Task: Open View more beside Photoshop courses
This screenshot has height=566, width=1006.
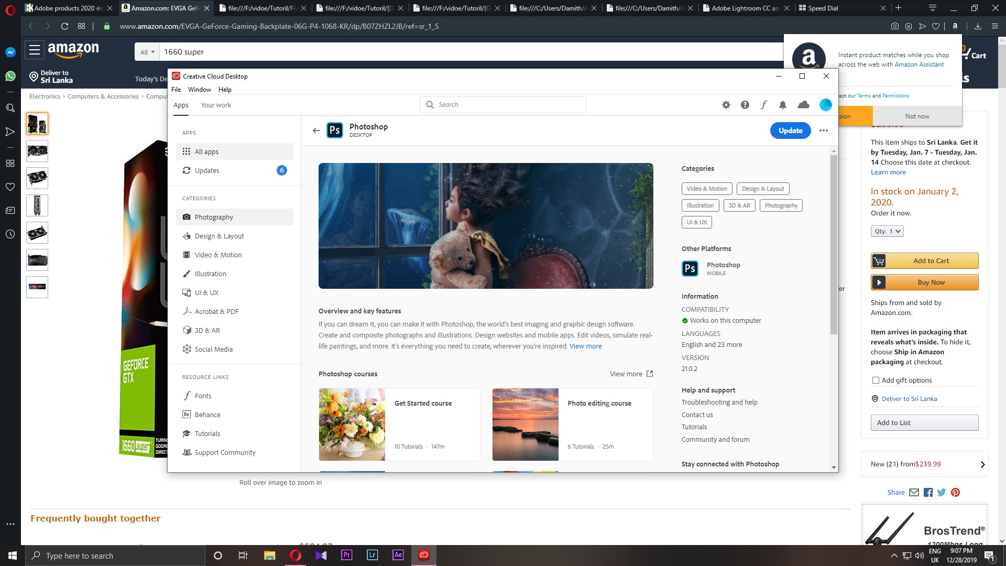Action: tap(631, 374)
